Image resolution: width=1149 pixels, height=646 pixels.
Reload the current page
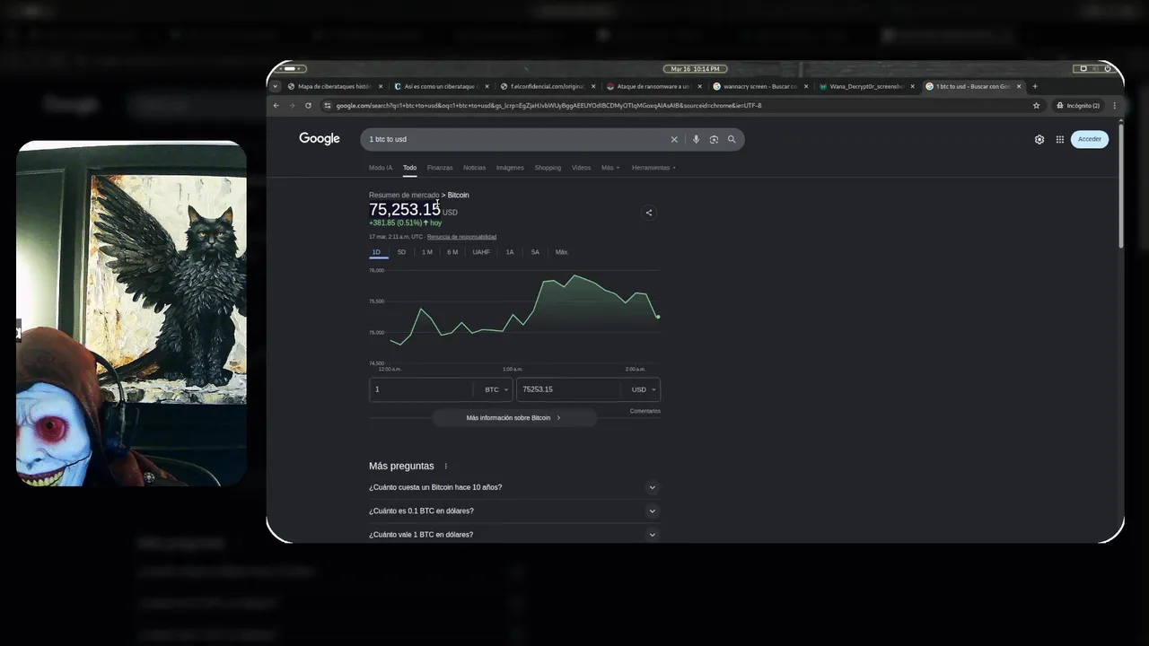pyautogui.click(x=308, y=105)
